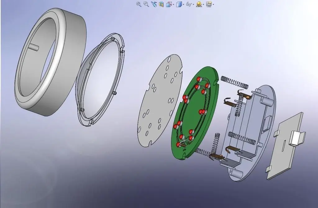Click Zoom to Fit magnifier icon
The height and width of the screenshot is (208, 318).
[x=139, y=4]
